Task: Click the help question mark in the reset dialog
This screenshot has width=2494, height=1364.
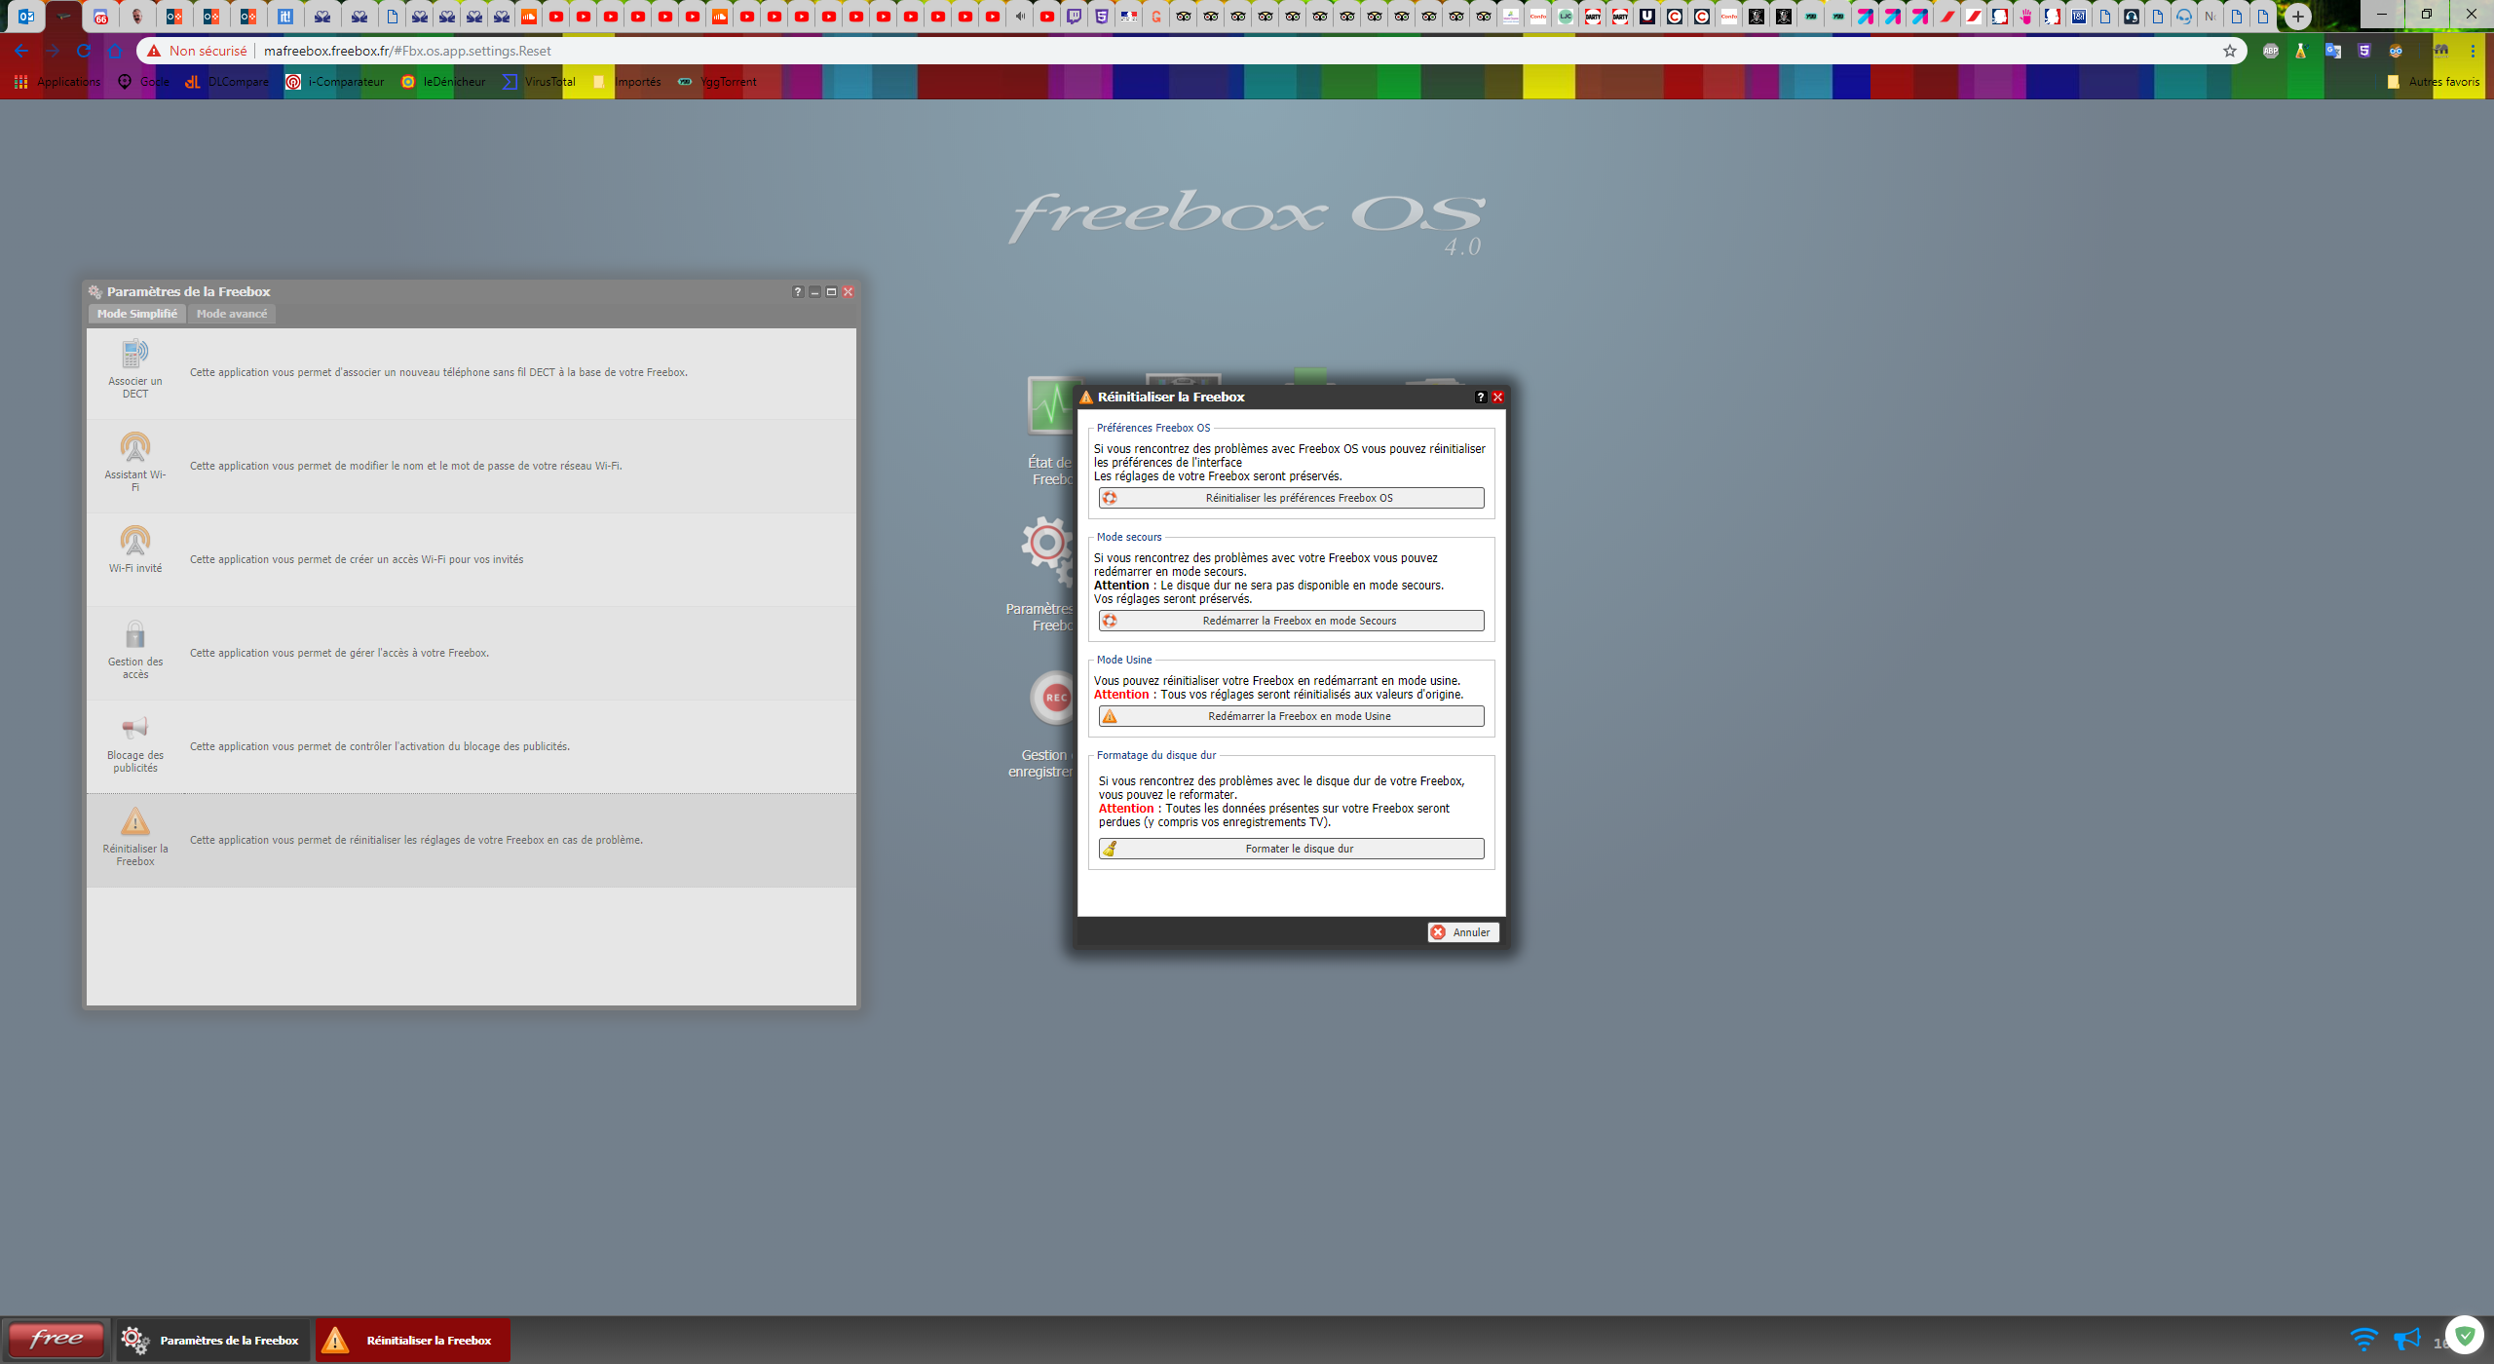Action: click(1480, 398)
